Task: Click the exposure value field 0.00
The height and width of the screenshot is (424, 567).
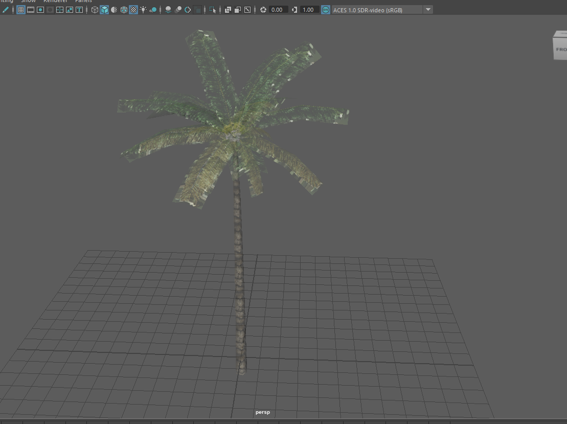Action: (x=278, y=10)
